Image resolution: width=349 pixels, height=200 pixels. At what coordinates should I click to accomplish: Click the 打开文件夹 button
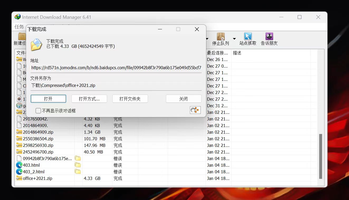click(x=130, y=99)
